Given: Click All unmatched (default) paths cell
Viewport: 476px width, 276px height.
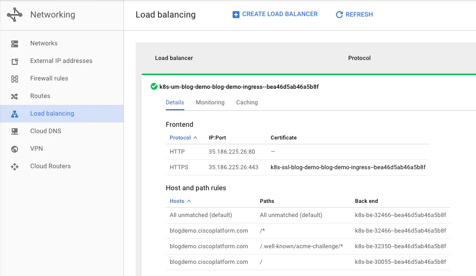Looking at the screenshot, I should pyautogui.click(x=291, y=215).
